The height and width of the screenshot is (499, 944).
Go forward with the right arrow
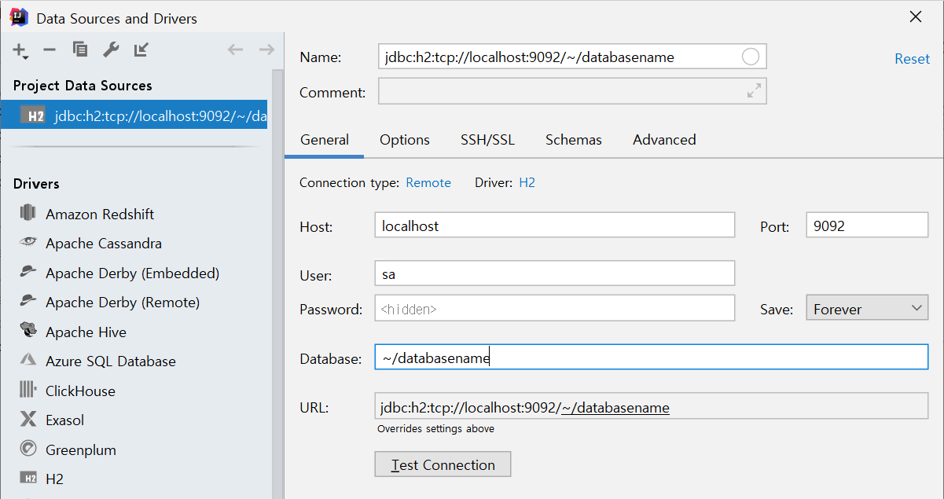[x=266, y=50]
